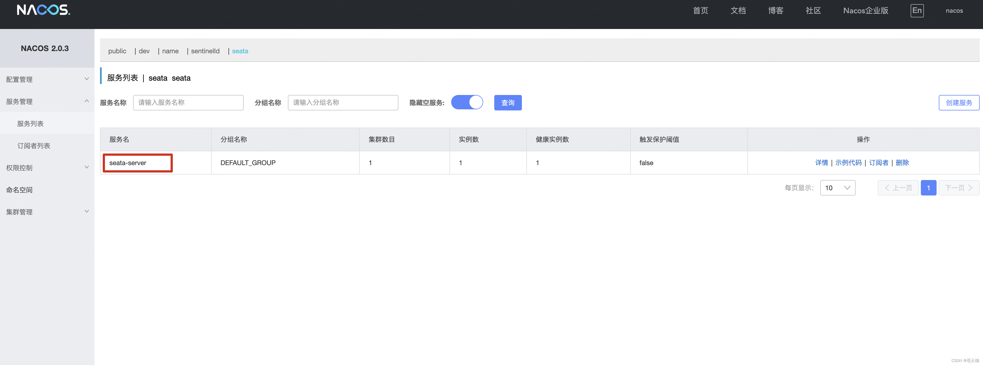This screenshot has height=365, width=983.
Task: Expand the 权限控制 sidebar menu
Action: point(47,168)
